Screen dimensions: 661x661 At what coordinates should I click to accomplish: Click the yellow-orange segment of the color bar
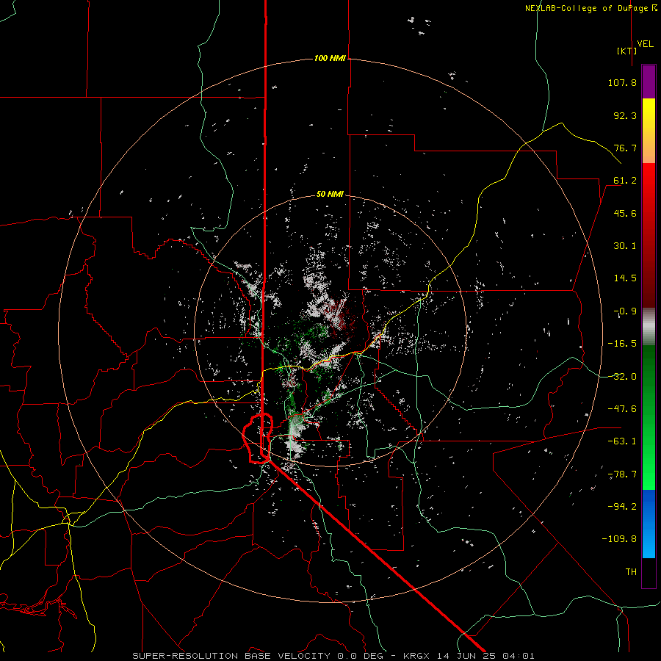[x=649, y=131]
